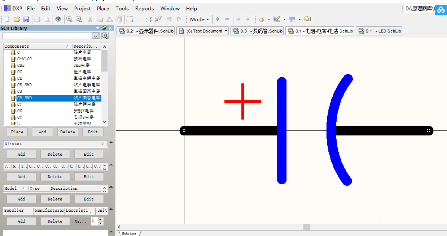Create a new document
The image size is (447, 236).
[x=7, y=19]
